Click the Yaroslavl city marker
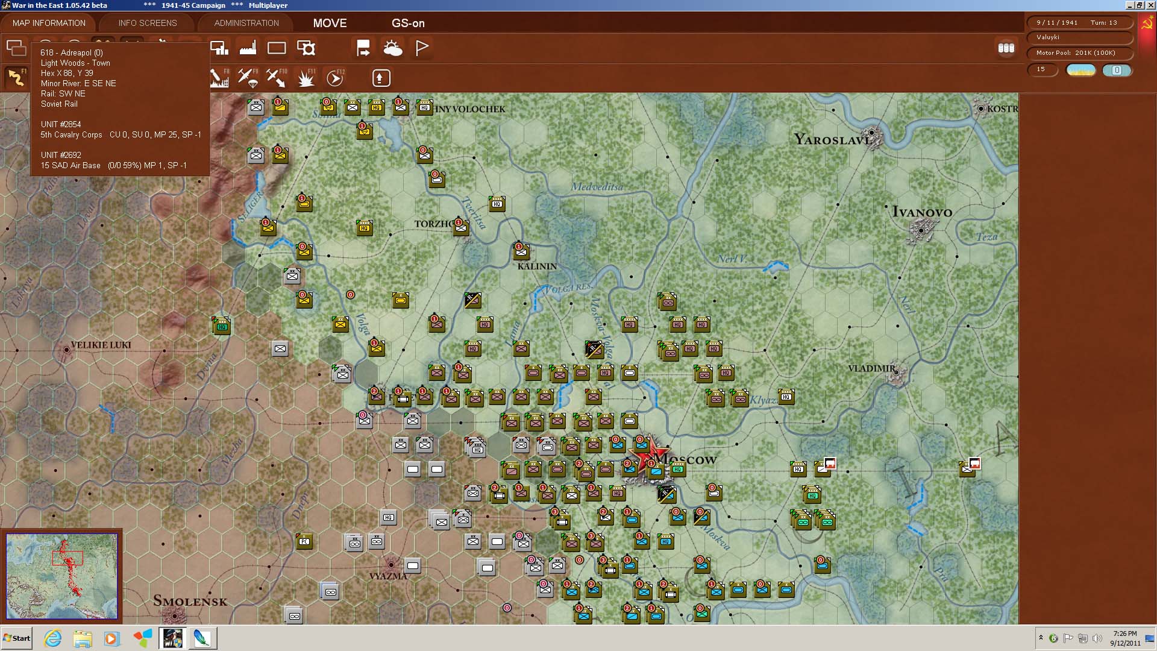Image resolution: width=1157 pixels, height=651 pixels. pyautogui.click(x=871, y=133)
